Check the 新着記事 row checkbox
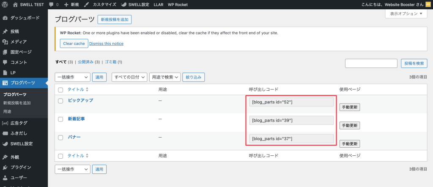The width and height of the screenshot is (433, 187). 60,119
